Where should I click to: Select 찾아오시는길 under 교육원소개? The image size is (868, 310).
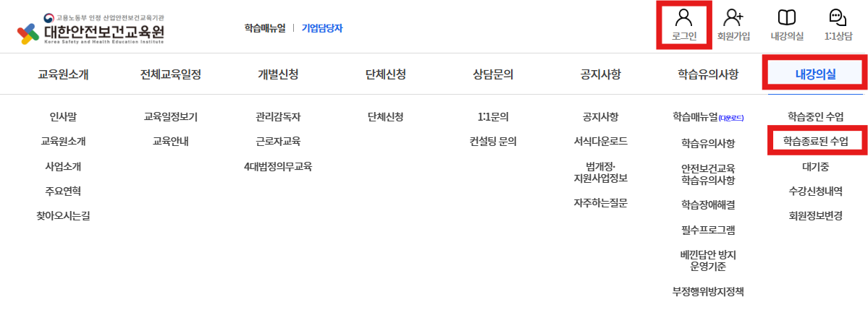(x=63, y=216)
